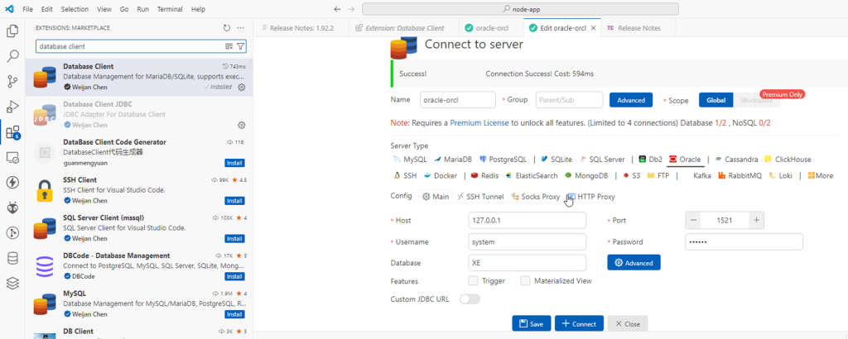The height and width of the screenshot is (339, 848).
Task: Click the Search icon in activity bar
Action: (12, 56)
